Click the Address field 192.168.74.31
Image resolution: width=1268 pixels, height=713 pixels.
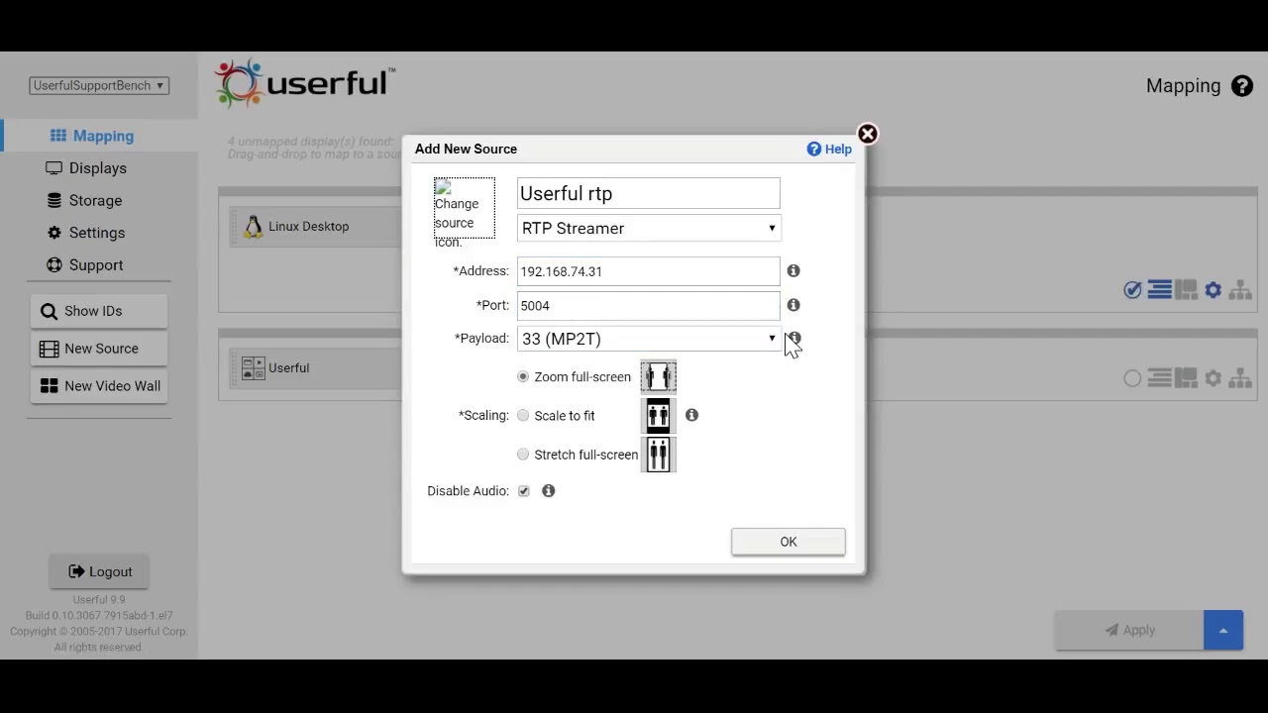648,271
